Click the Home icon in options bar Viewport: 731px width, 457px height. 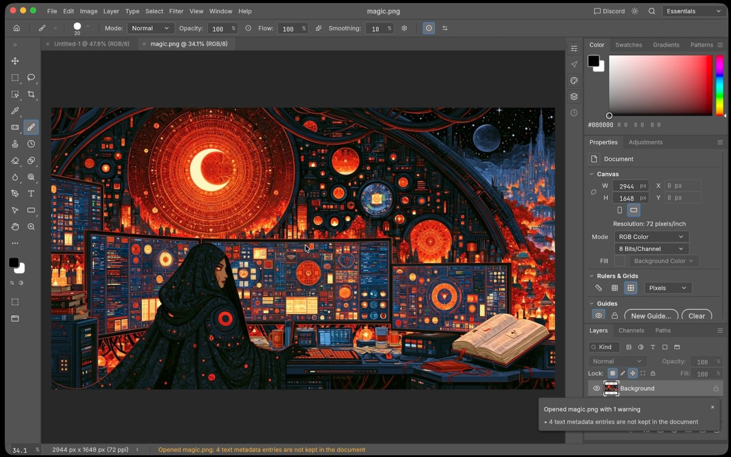click(16, 28)
